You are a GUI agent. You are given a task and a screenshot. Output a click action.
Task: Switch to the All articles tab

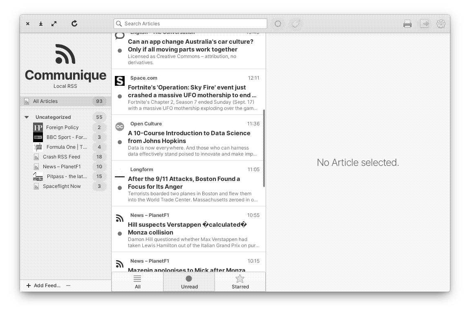[138, 281]
